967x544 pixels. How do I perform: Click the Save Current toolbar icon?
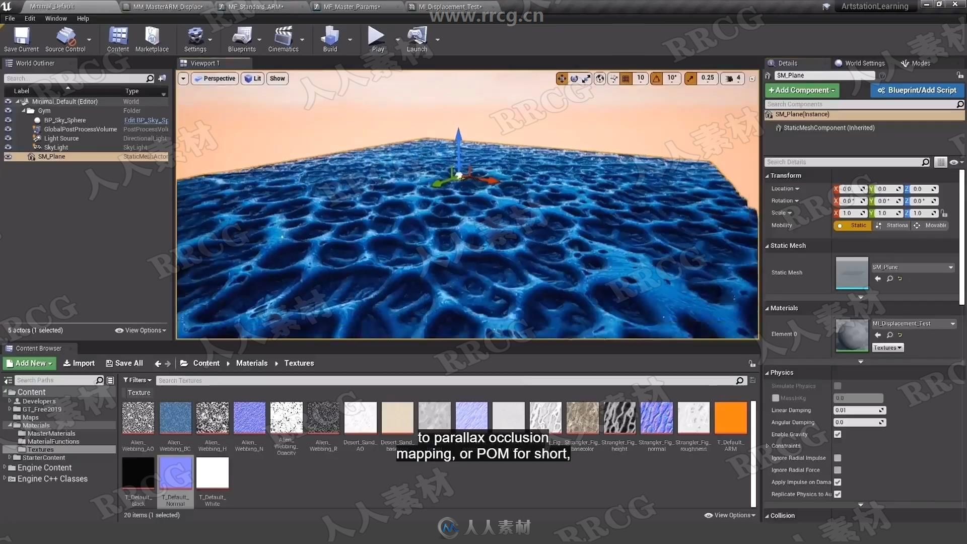[21, 39]
